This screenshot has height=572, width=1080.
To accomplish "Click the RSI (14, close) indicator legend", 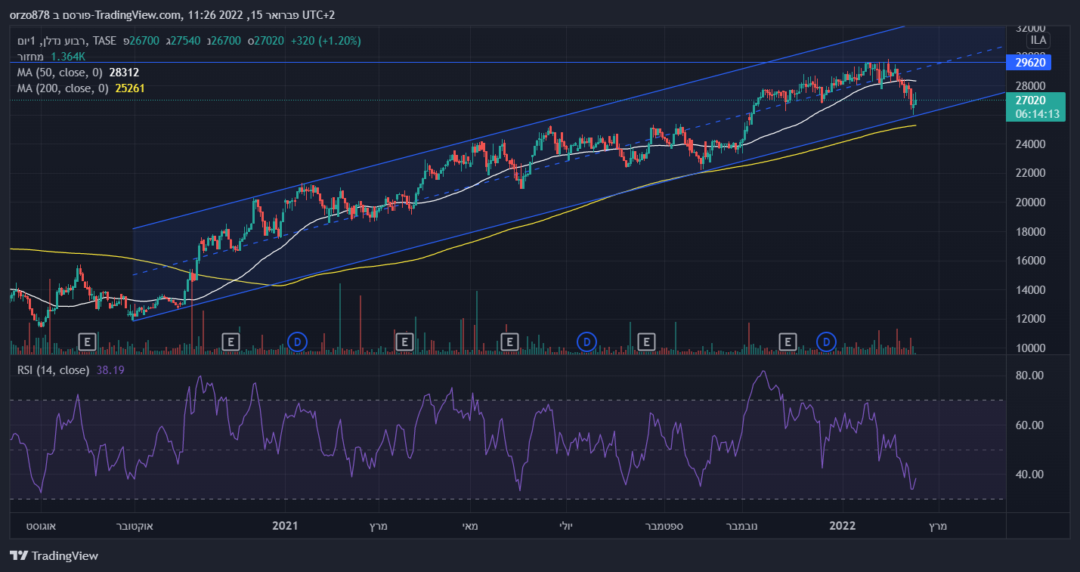I will [x=53, y=370].
